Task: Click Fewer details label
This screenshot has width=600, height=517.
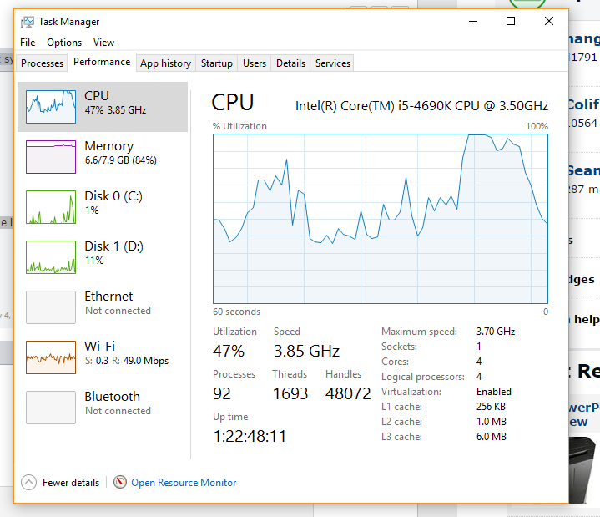Action: point(71,483)
